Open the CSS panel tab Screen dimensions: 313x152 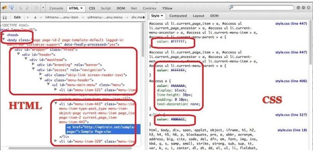tap(92, 8)
